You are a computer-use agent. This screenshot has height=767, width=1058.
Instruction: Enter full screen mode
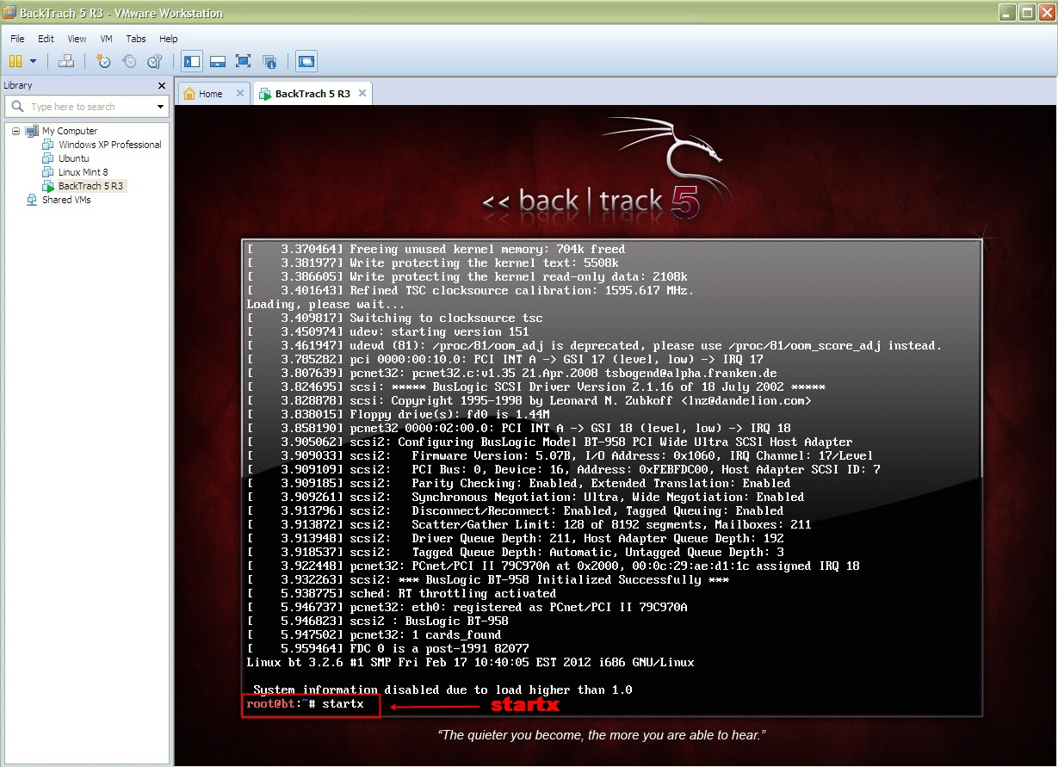pyautogui.click(x=244, y=61)
